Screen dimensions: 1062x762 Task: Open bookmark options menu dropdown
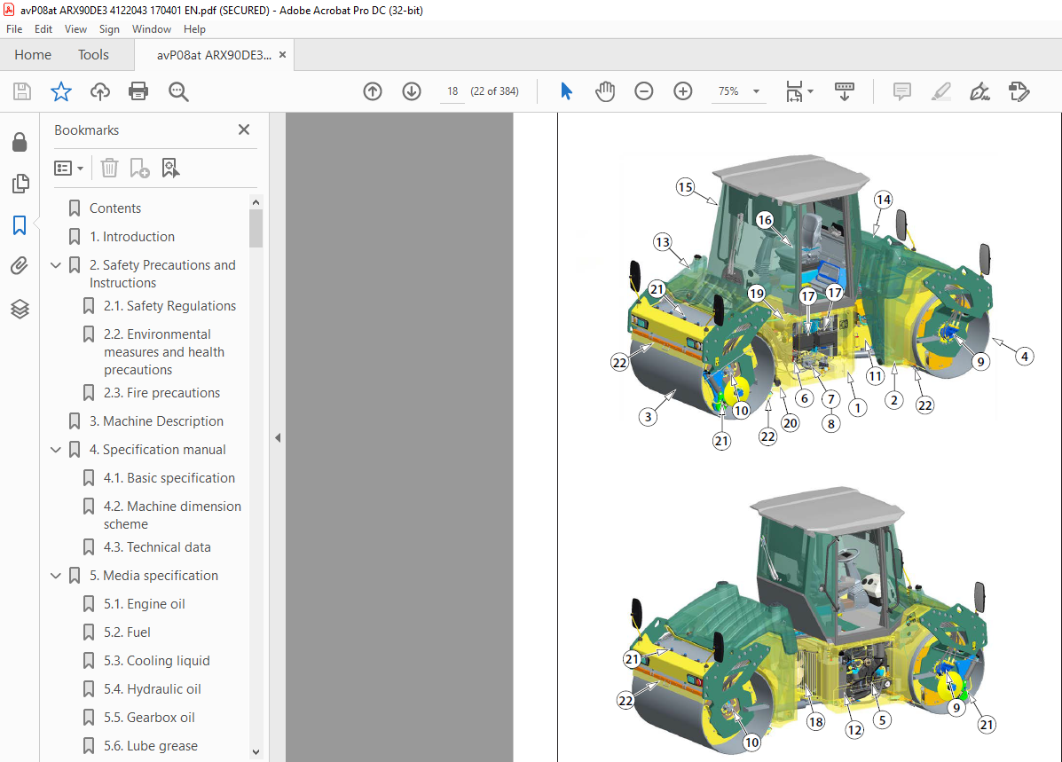tap(68, 168)
